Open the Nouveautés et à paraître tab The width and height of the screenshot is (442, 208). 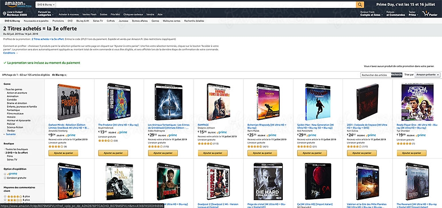click(36, 21)
